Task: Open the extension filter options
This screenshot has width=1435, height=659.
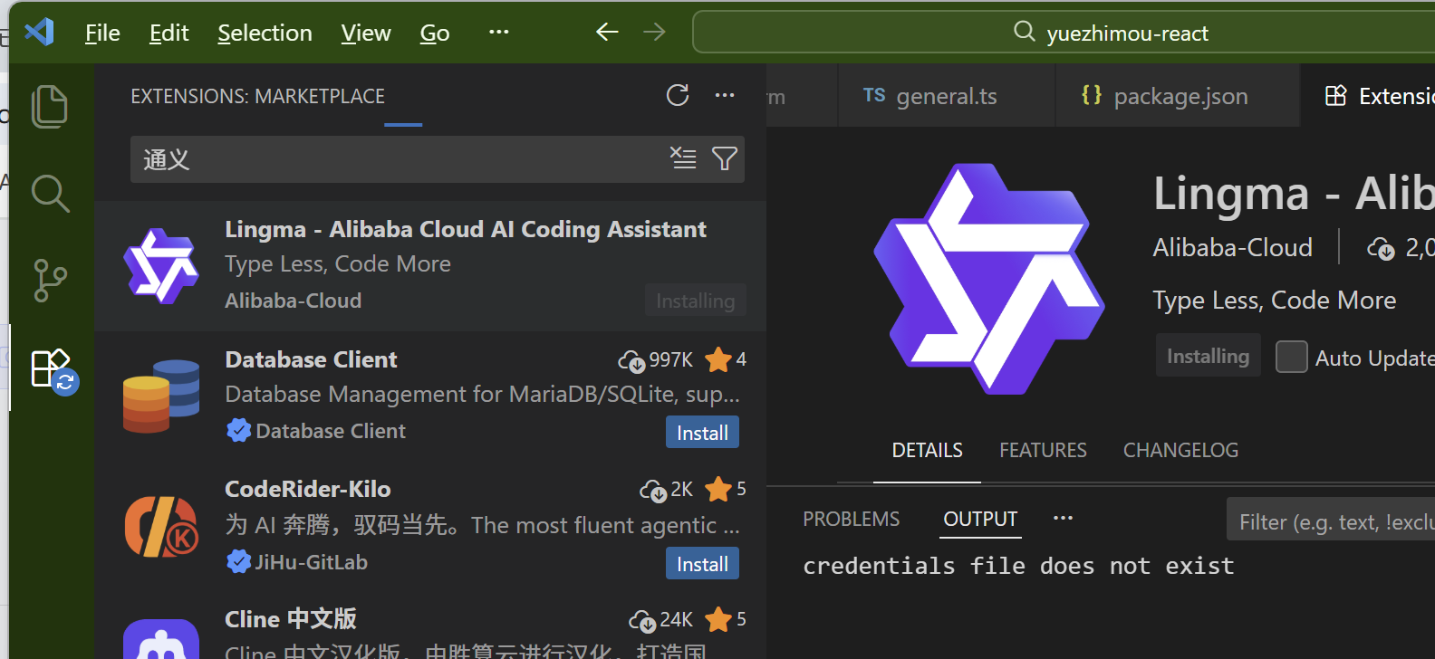Action: [725, 158]
